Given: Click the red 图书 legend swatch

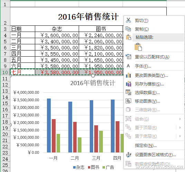Looking at the screenshot, I should [x=89, y=167].
